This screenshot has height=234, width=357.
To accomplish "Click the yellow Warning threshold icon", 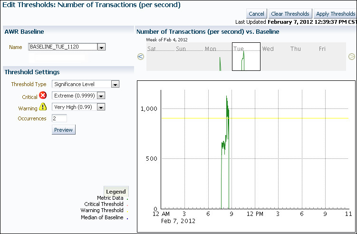I will [x=43, y=107].
